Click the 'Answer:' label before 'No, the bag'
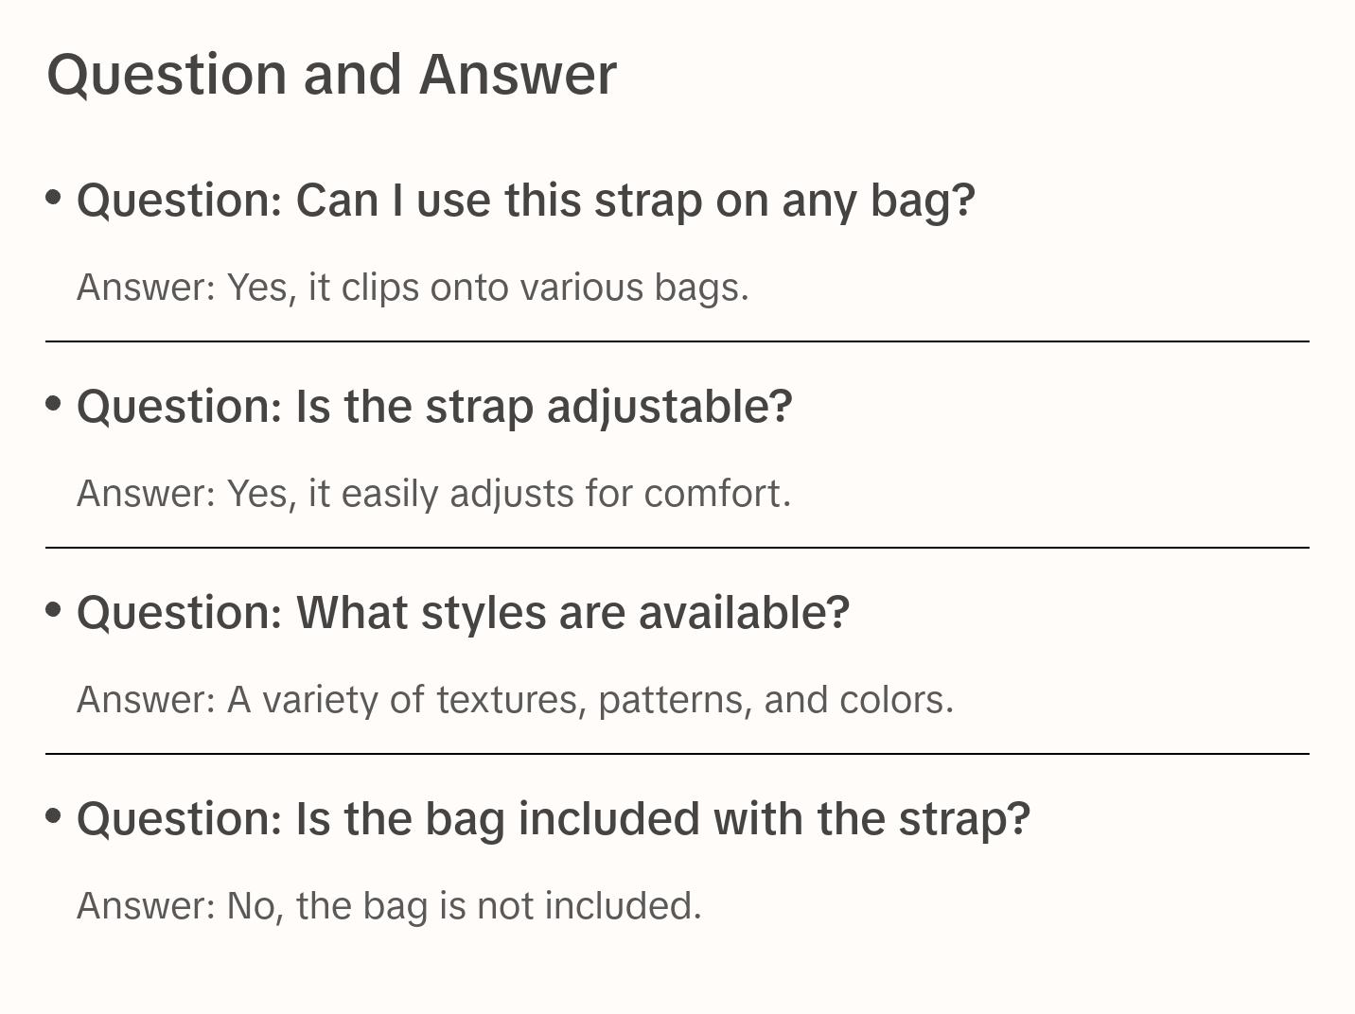 [147, 906]
